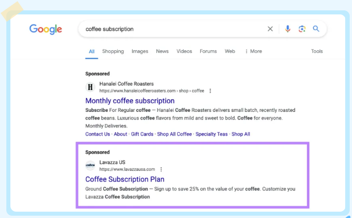The image size is (352, 218).
Task: Switch to the Forums tab
Action: [x=208, y=51]
